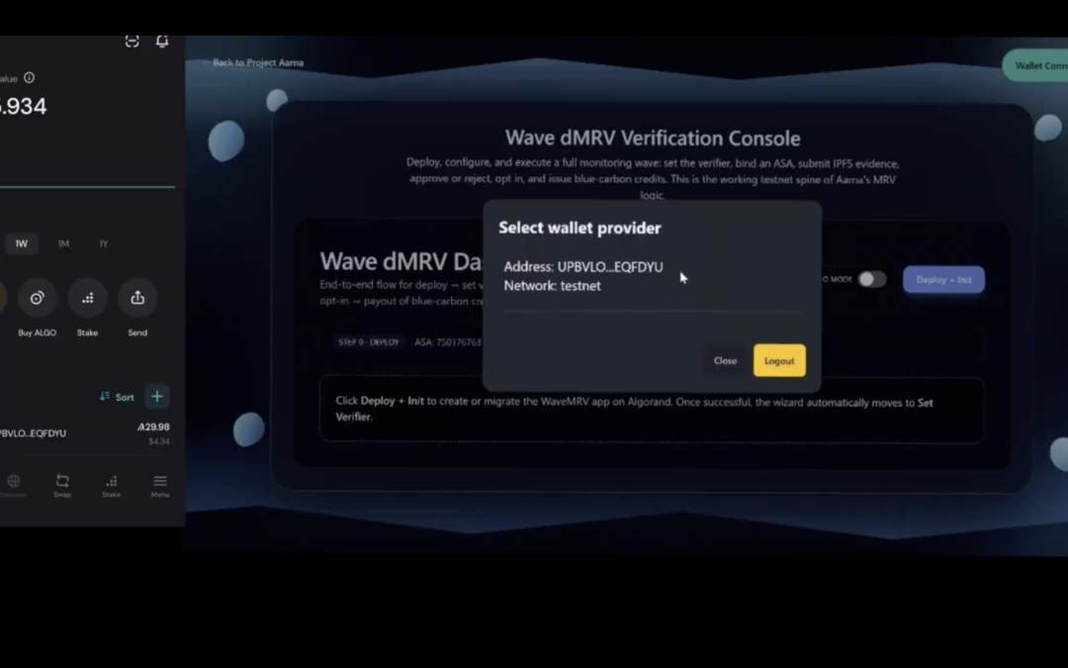
Task: Click the Deploy + Init button
Action: [x=943, y=280]
